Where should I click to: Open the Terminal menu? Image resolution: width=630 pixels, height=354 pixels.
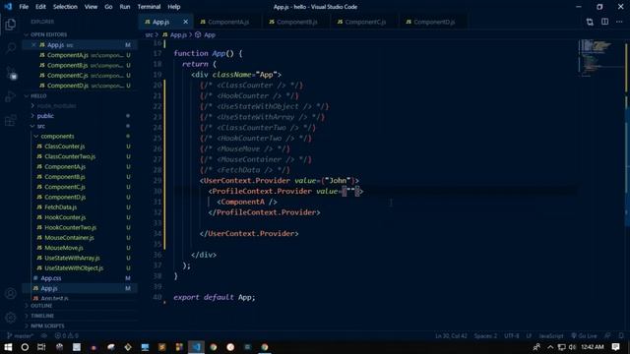[x=149, y=7]
